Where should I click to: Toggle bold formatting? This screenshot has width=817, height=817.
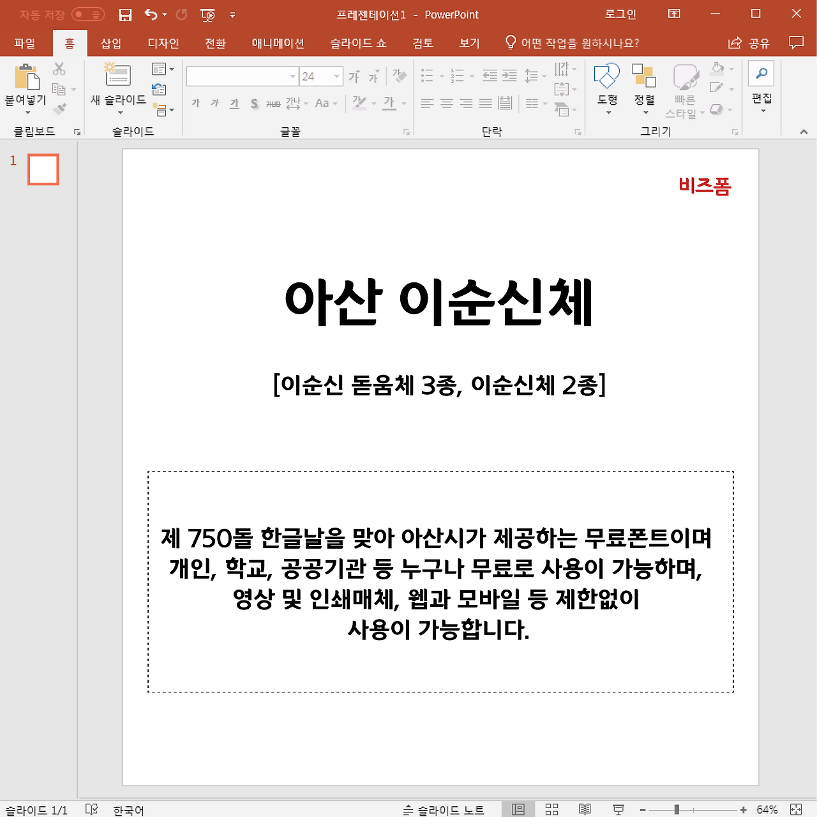[x=195, y=103]
